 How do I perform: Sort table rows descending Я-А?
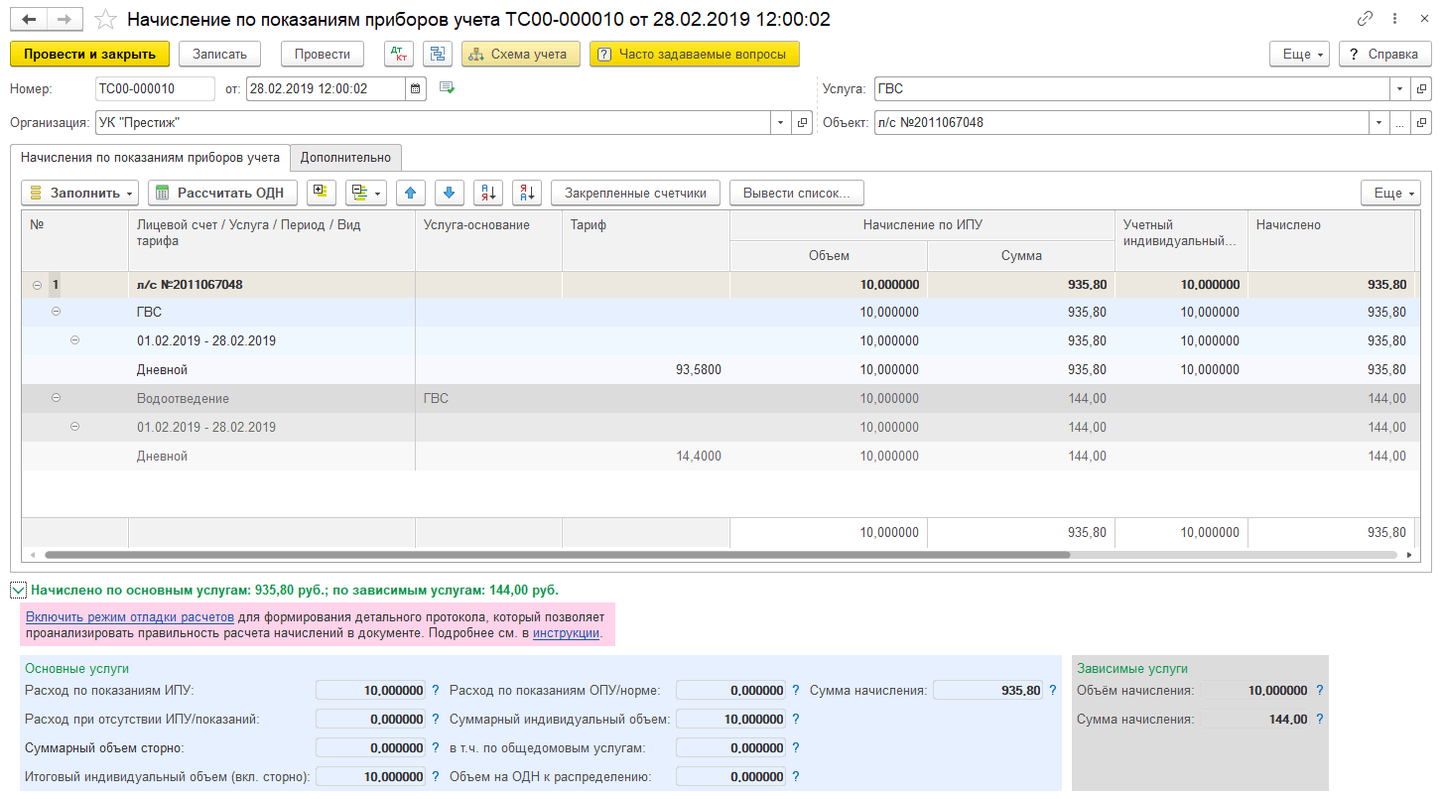click(527, 193)
